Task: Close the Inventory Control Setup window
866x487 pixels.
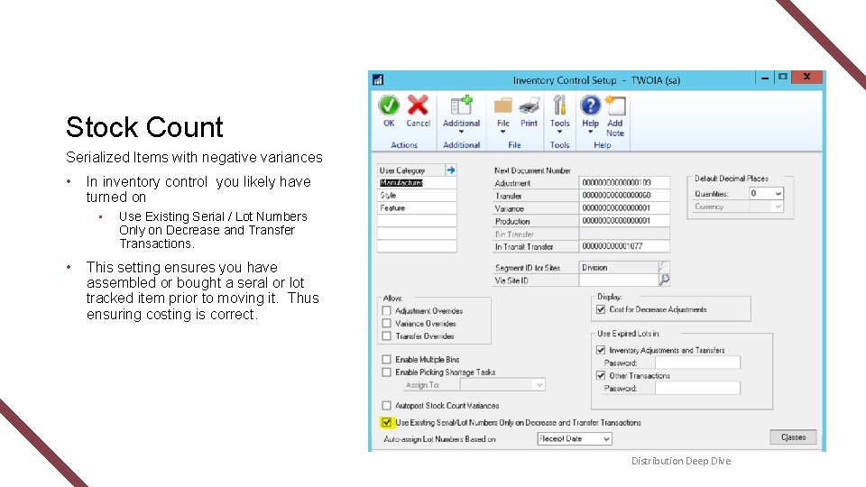Action: click(x=806, y=77)
